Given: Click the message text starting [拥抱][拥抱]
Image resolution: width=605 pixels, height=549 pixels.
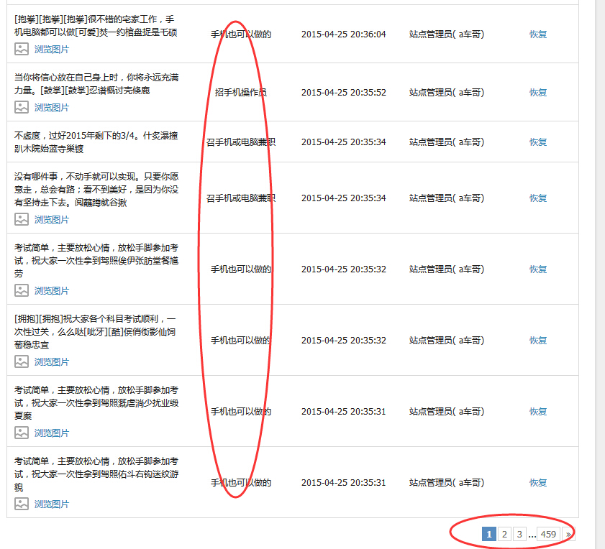Looking at the screenshot, I should (x=95, y=331).
